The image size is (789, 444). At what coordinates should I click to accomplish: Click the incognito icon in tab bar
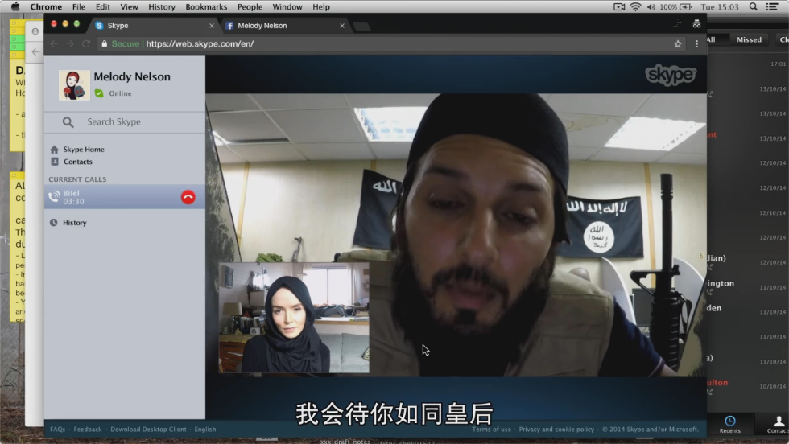696,24
